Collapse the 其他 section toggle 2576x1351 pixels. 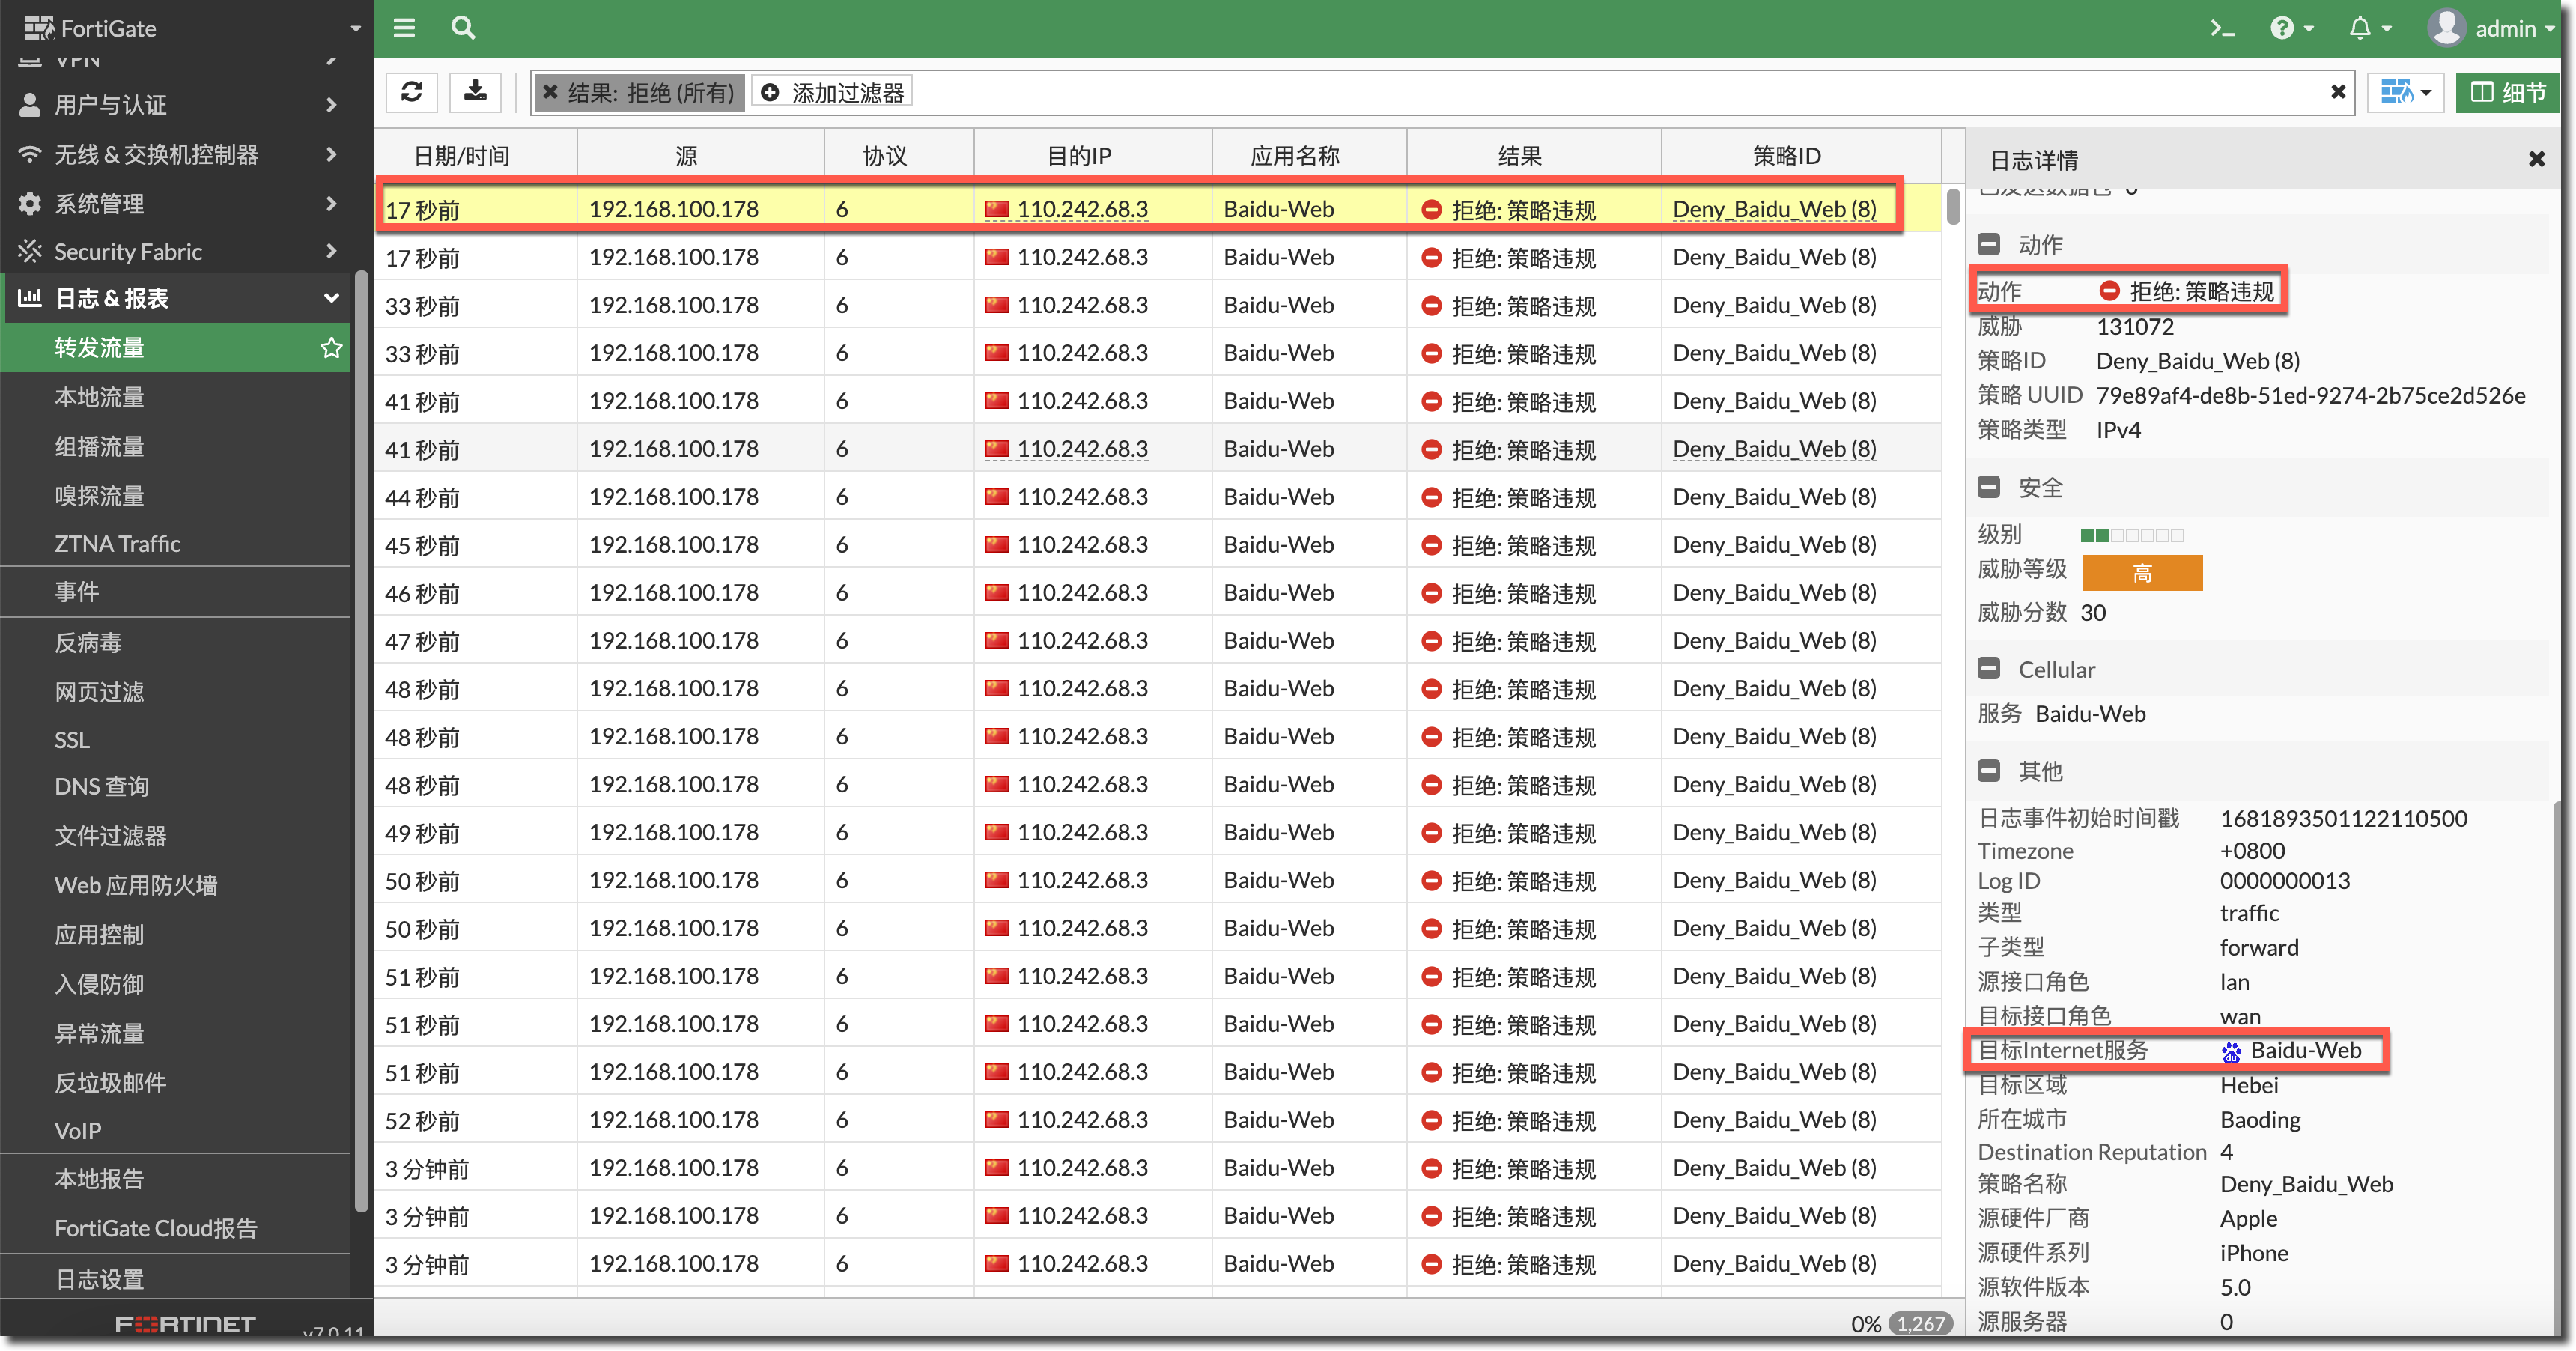[x=1989, y=771]
